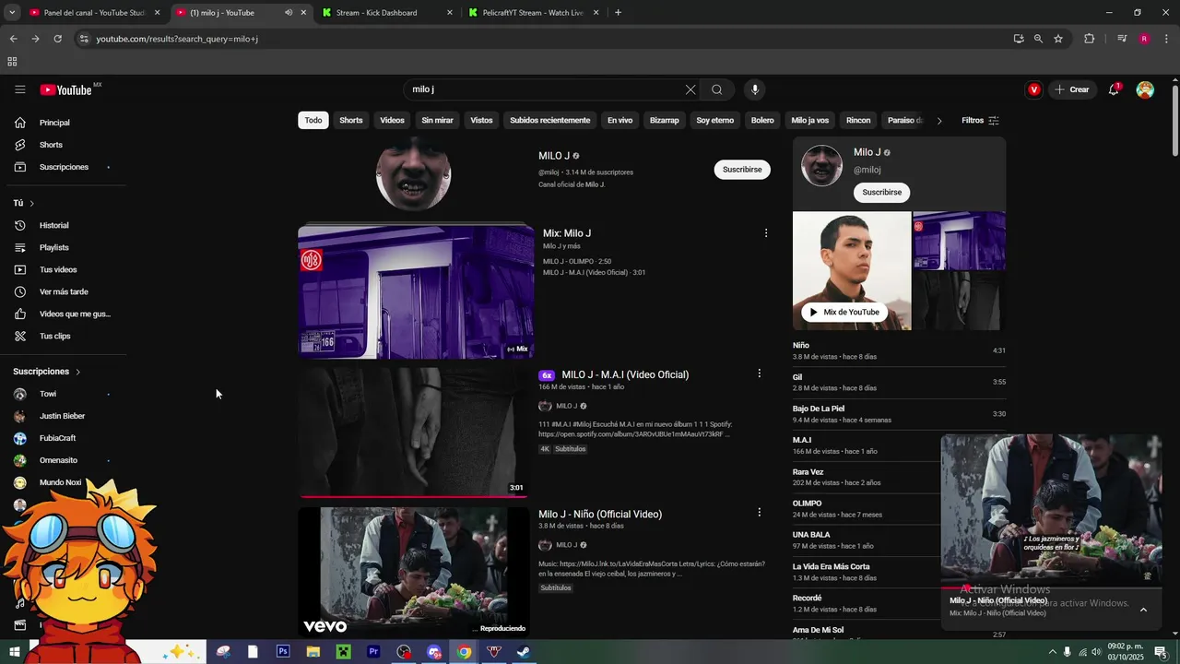Clear the search box with the X icon

point(690,89)
